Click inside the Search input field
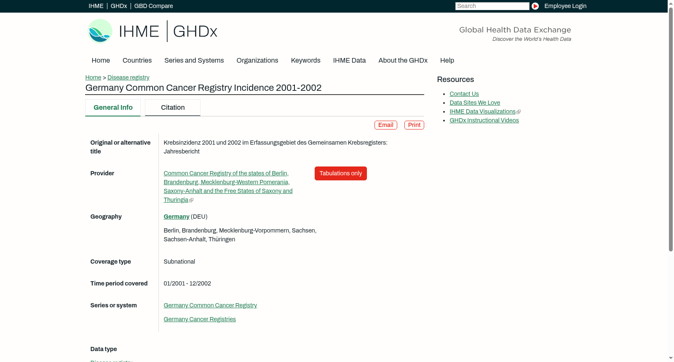The image size is (674, 362). tap(492, 6)
